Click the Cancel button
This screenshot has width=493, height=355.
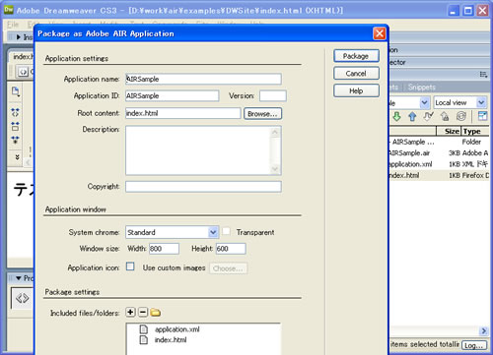(x=356, y=74)
